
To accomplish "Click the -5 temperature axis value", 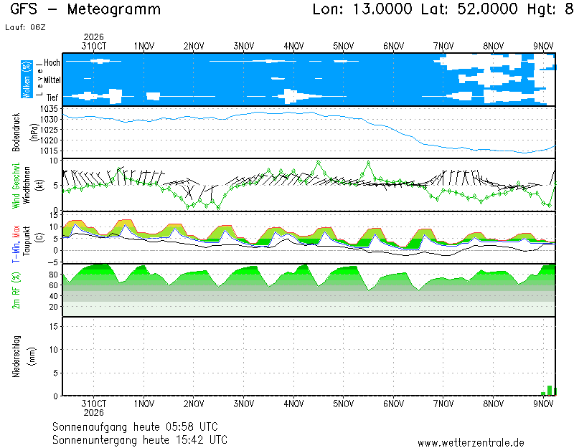I will click(x=53, y=262).
